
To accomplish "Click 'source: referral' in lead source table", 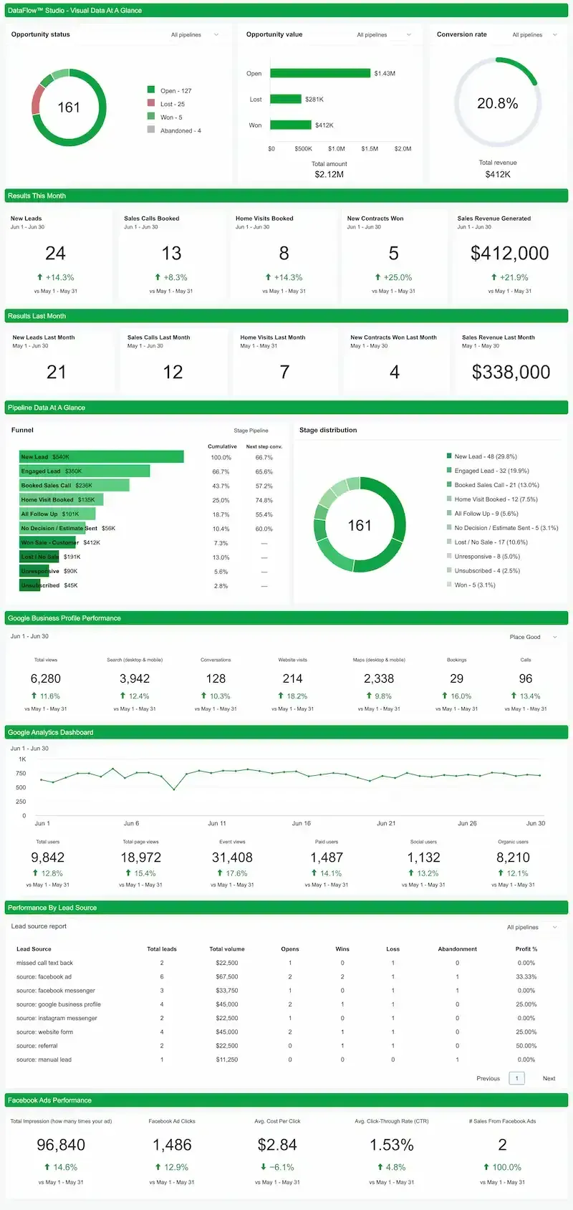I will click(x=37, y=1046).
